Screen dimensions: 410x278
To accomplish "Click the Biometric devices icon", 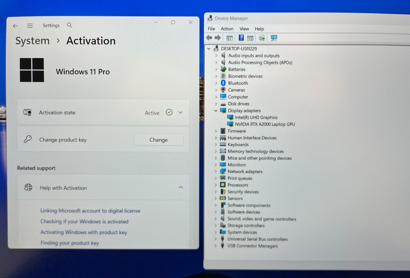I will click(223, 76).
